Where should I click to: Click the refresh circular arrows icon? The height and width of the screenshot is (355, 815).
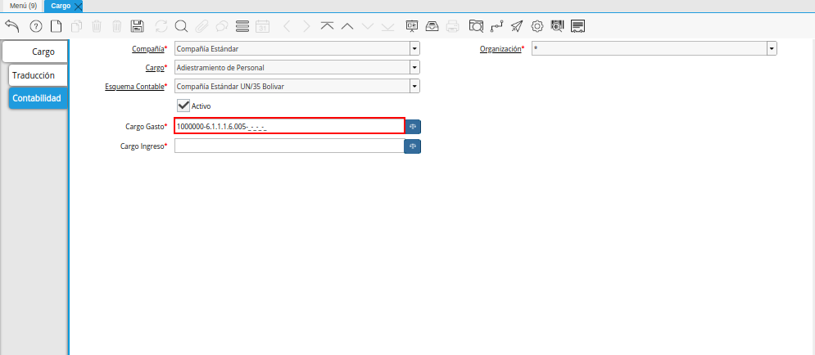[x=161, y=26]
